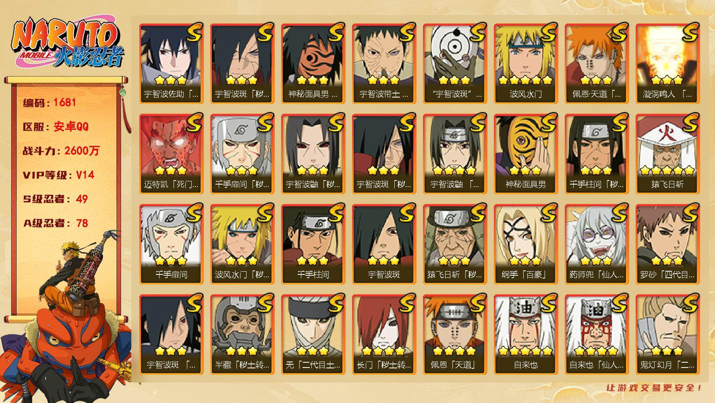Viewport: 715px width, 403px height.
Task: Select the 波风水门 five-star ninja card
Action: point(526,64)
